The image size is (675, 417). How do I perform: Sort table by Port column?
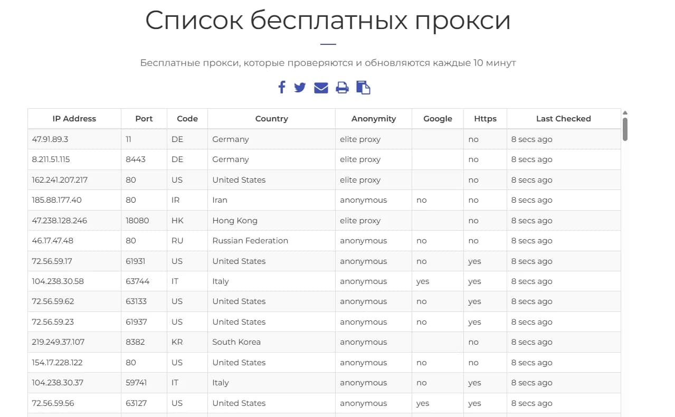pyautogui.click(x=144, y=118)
